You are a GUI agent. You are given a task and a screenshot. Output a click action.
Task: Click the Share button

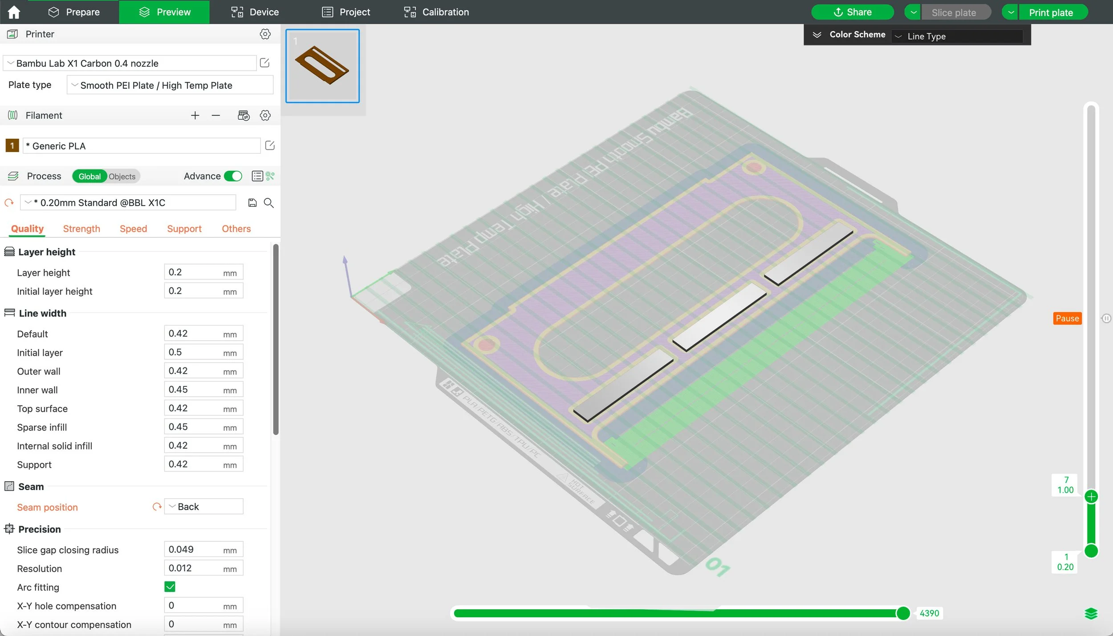(852, 12)
